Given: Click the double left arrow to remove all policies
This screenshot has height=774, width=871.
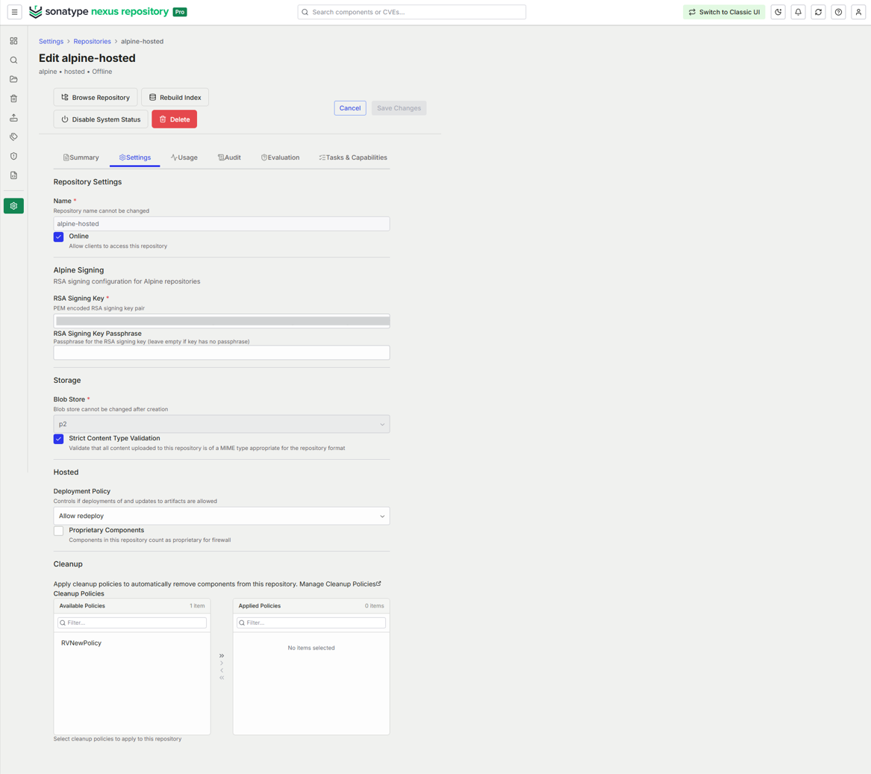Looking at the screenshot, I should [222, 677].
